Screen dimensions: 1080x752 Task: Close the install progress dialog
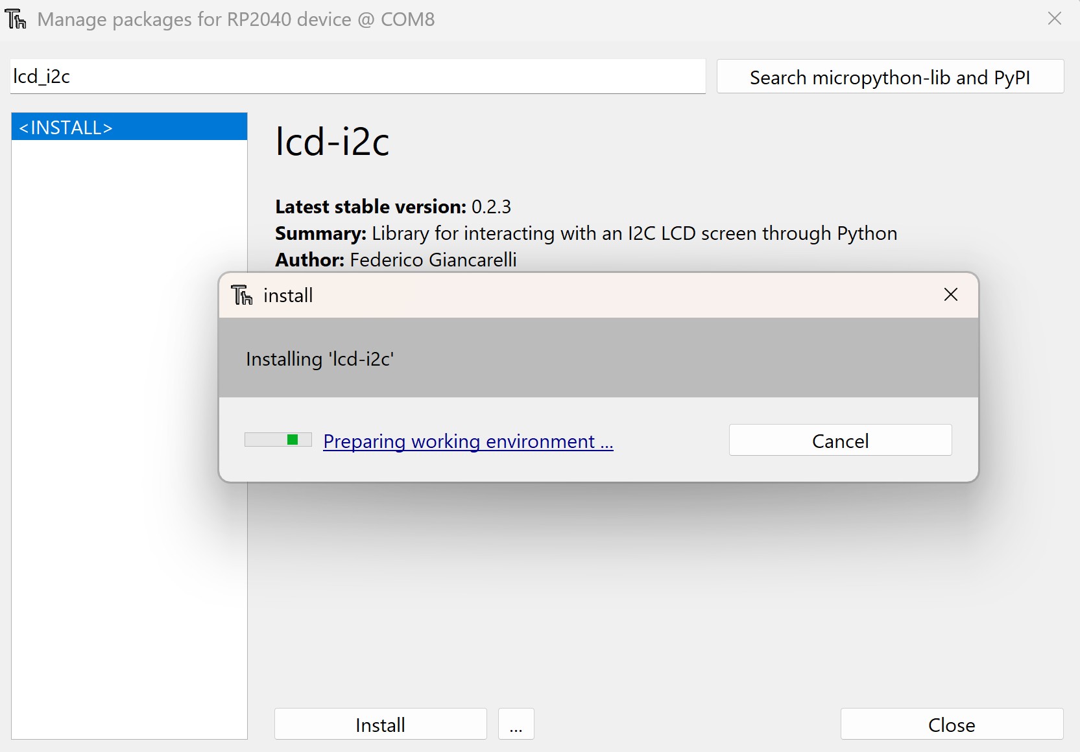click(950, 295)
